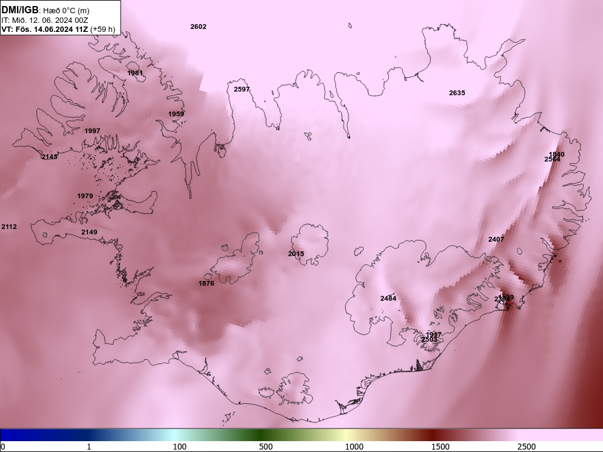
Task: Select the 2602 height value on map
Action: tap(198, 27)
